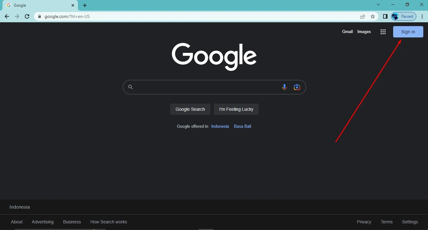Screen dimensions: 428x230
Task: Open the Privacy footer link
Action: coord(364,222)
